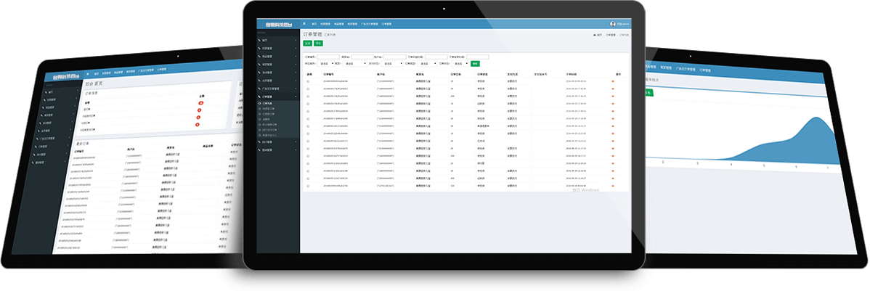Click the green search button in filter row

476,63
